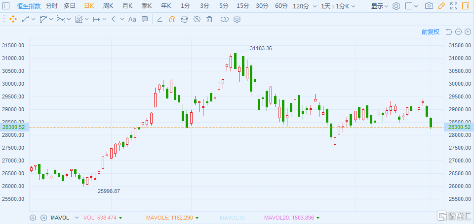Image resolution: width=474 pixels, height=224 pixels.
Task: Open the MAVOL indicator selector dropdown
Action: click(x=77, y=218)
